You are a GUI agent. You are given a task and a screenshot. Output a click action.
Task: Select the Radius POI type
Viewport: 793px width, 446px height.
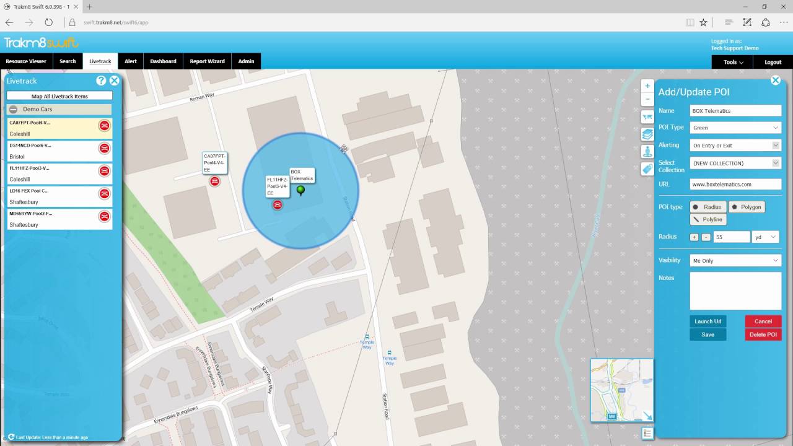tap(708, 207)
